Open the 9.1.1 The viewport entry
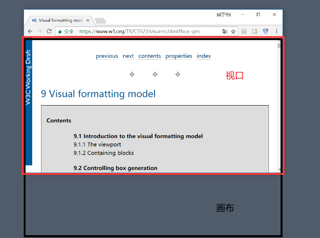Image resolution: width=320 pixels, height=238 pixels. click(97, 144)
